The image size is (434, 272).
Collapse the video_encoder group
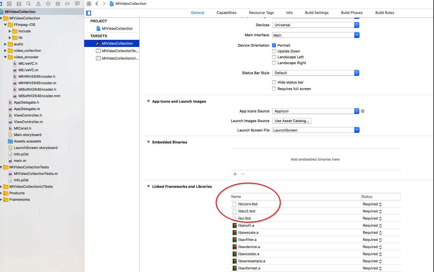tap(6, 57)
